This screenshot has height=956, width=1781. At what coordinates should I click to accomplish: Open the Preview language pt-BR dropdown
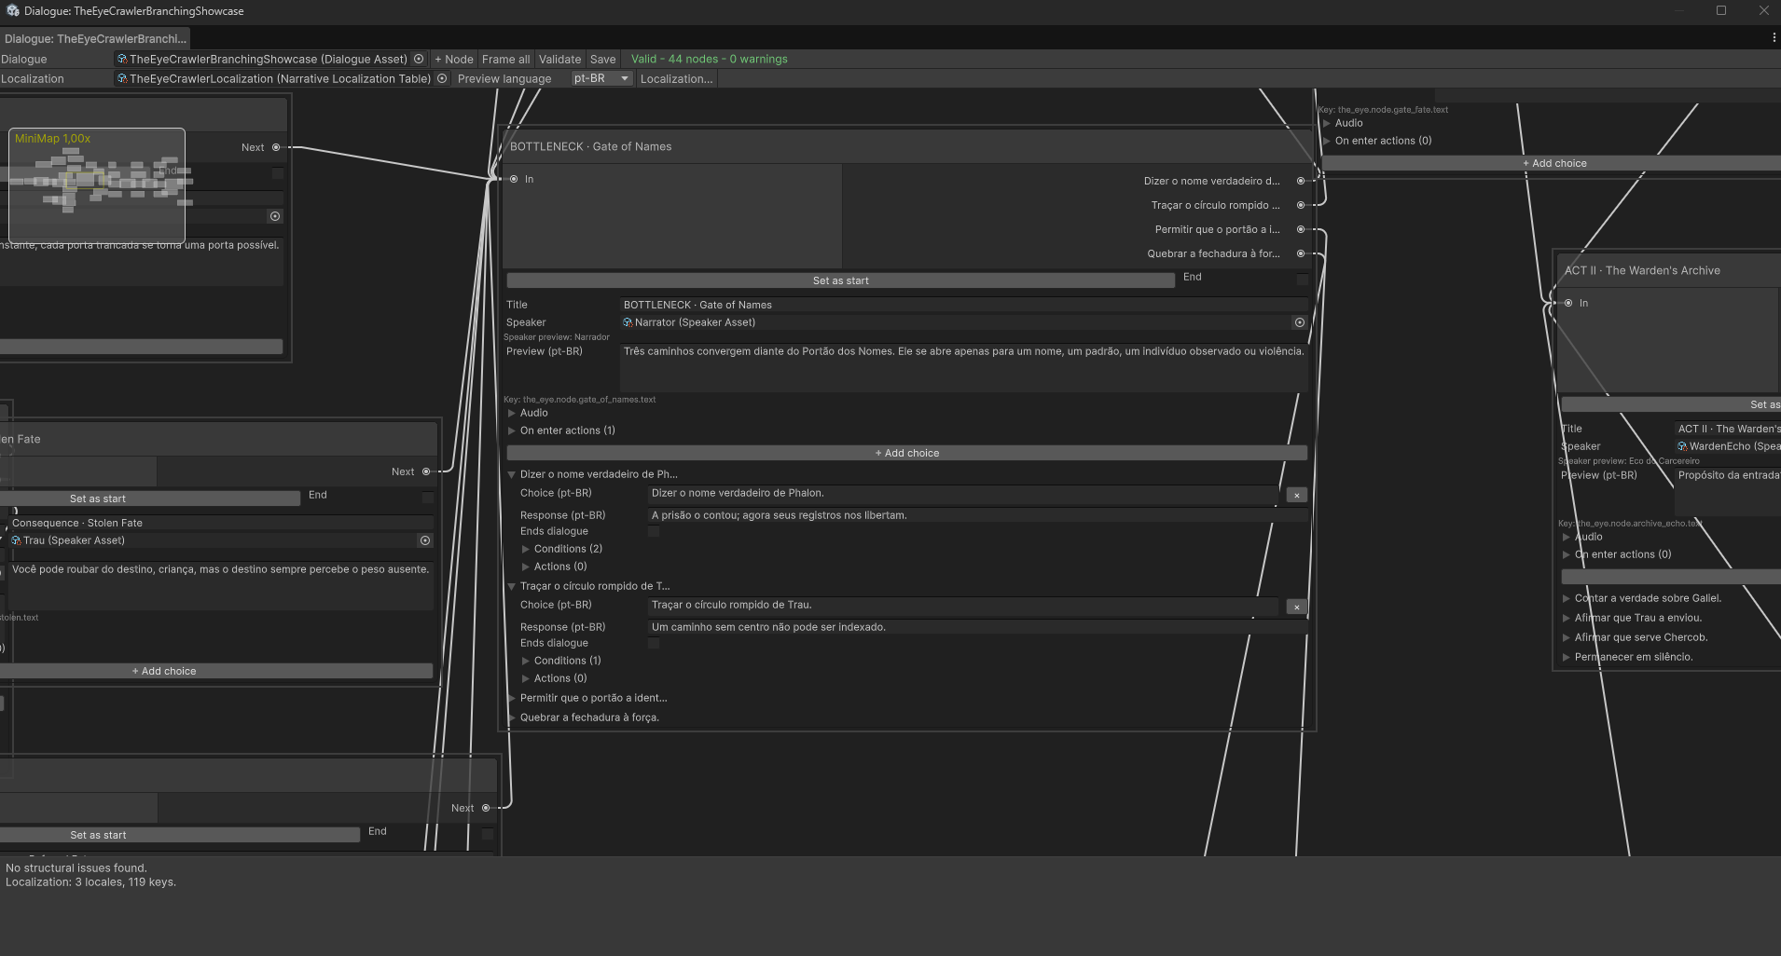(x=601, y=79)
